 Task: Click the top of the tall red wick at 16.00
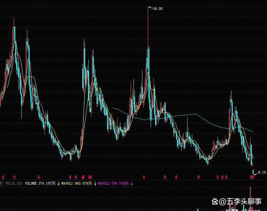pos(148,8)
